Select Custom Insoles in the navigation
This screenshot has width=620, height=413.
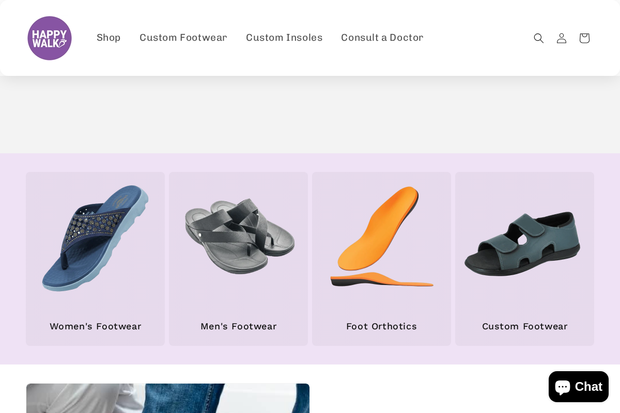coord(284,38)
